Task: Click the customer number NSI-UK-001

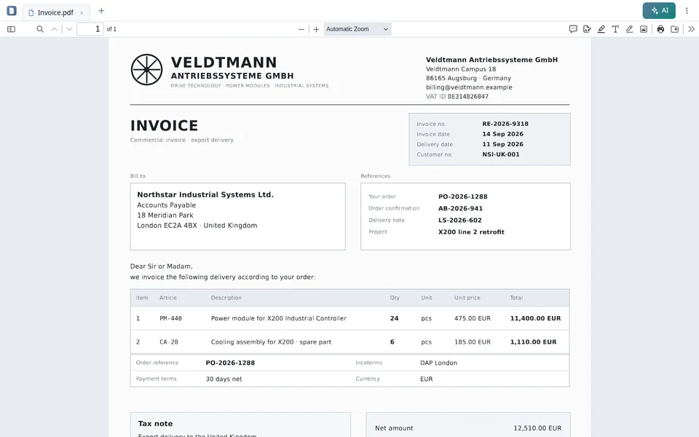Action: click(x=501, y=154)
